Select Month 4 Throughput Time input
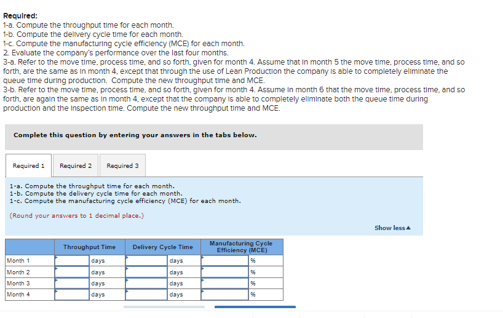The height and width of the screenshot is (318, 503). point(72,295)
